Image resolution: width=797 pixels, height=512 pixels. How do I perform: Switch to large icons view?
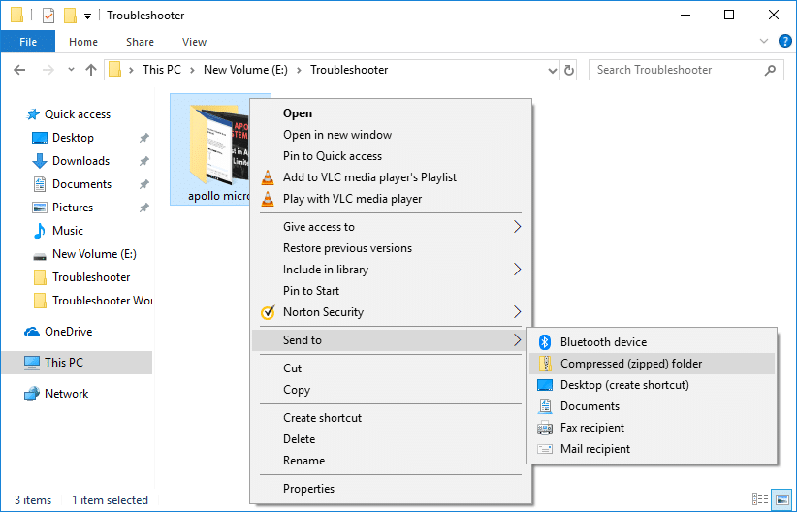[x=780, y=500]
